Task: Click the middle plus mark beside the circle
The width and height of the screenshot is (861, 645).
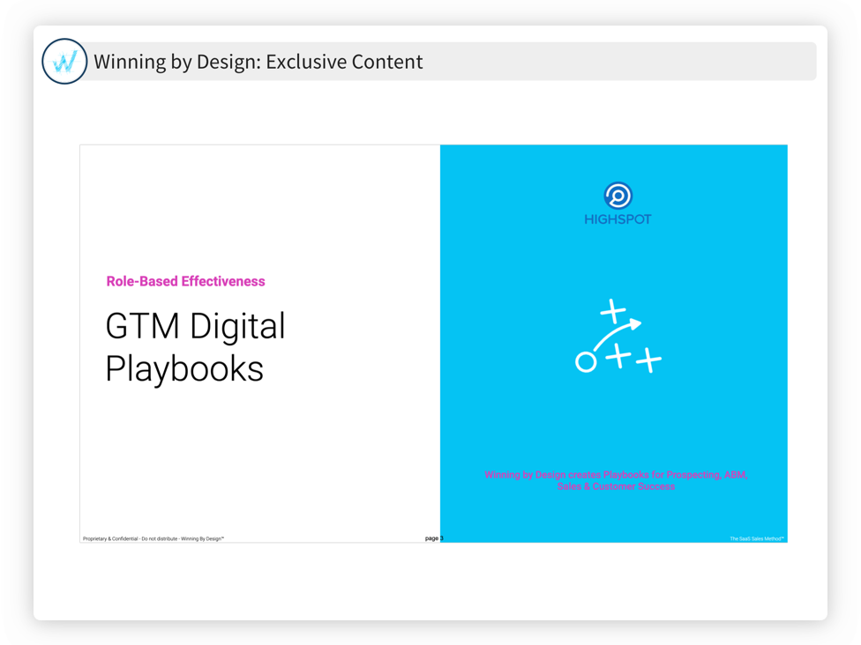Action: click(x=618, y=356)
